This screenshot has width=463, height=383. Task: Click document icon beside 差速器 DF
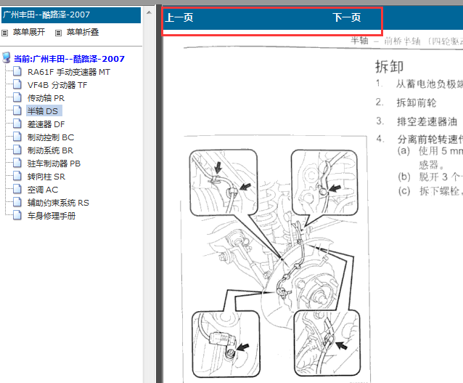[x=17, y=124]
